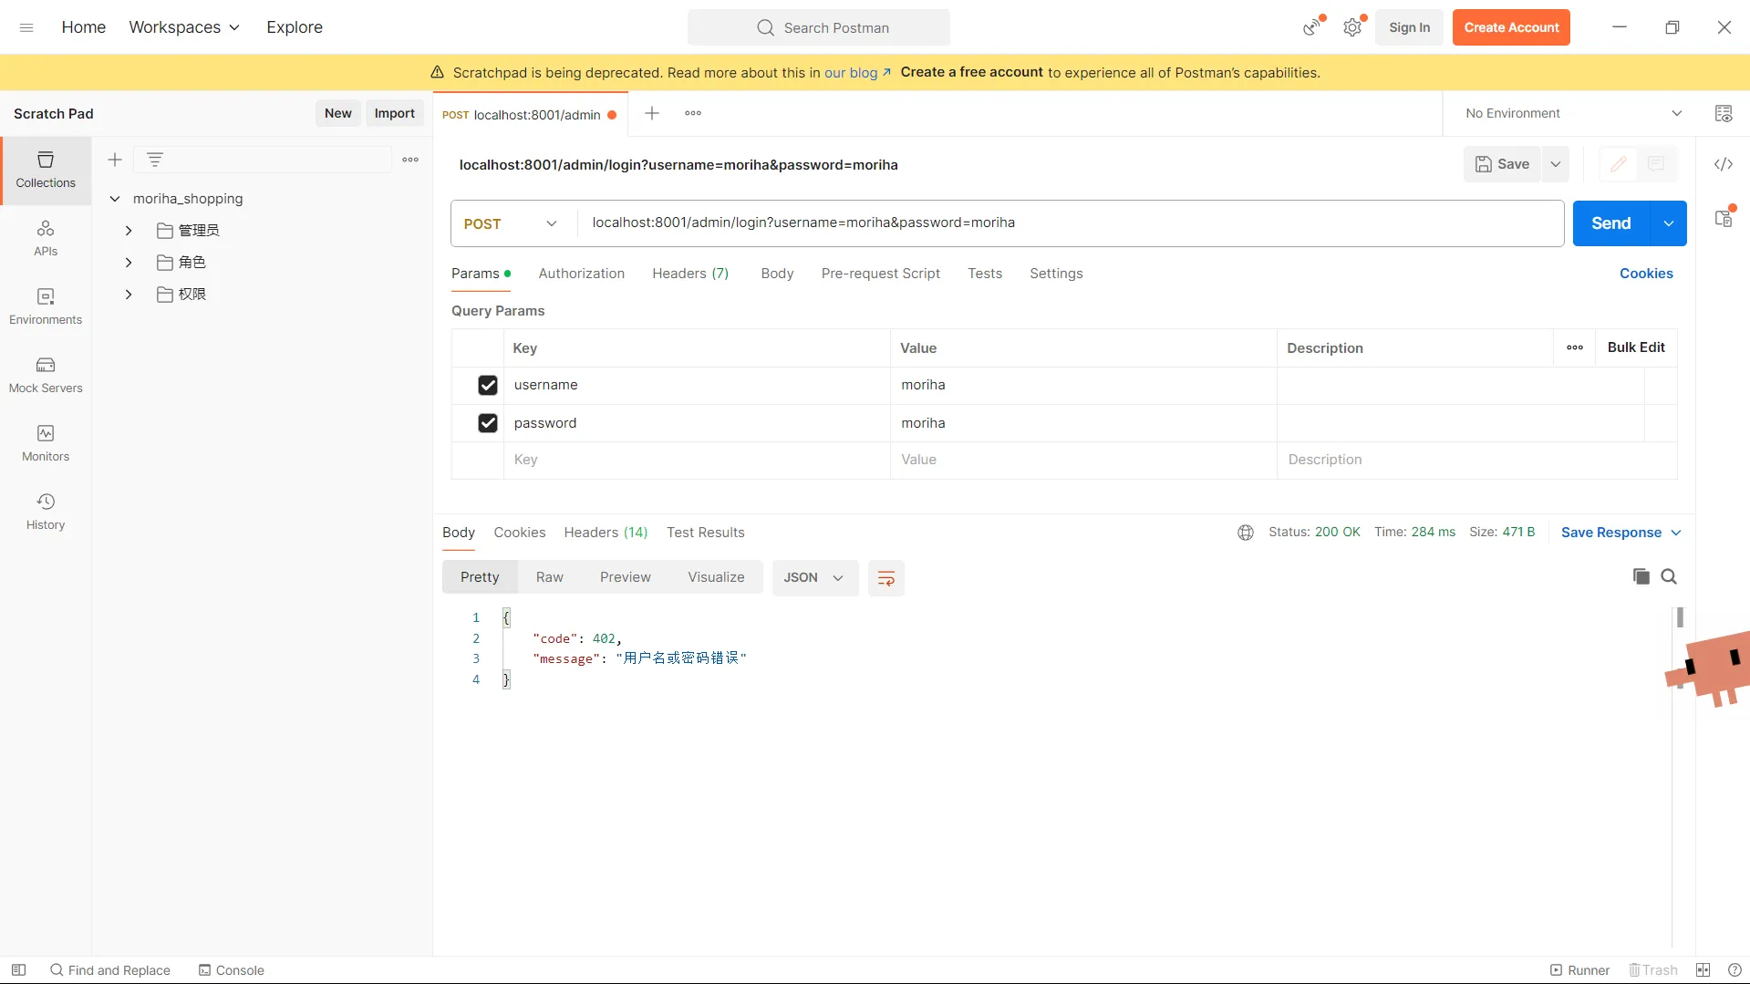The height and width of the screenshot is (984, 1750).
Task: Switch to the Pre-request Script tab
Action: pyautogui.click(x=880, y=274)
